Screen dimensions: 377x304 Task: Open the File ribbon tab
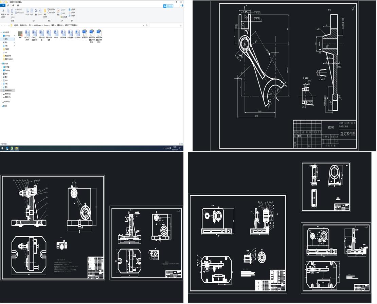[3, 5]
